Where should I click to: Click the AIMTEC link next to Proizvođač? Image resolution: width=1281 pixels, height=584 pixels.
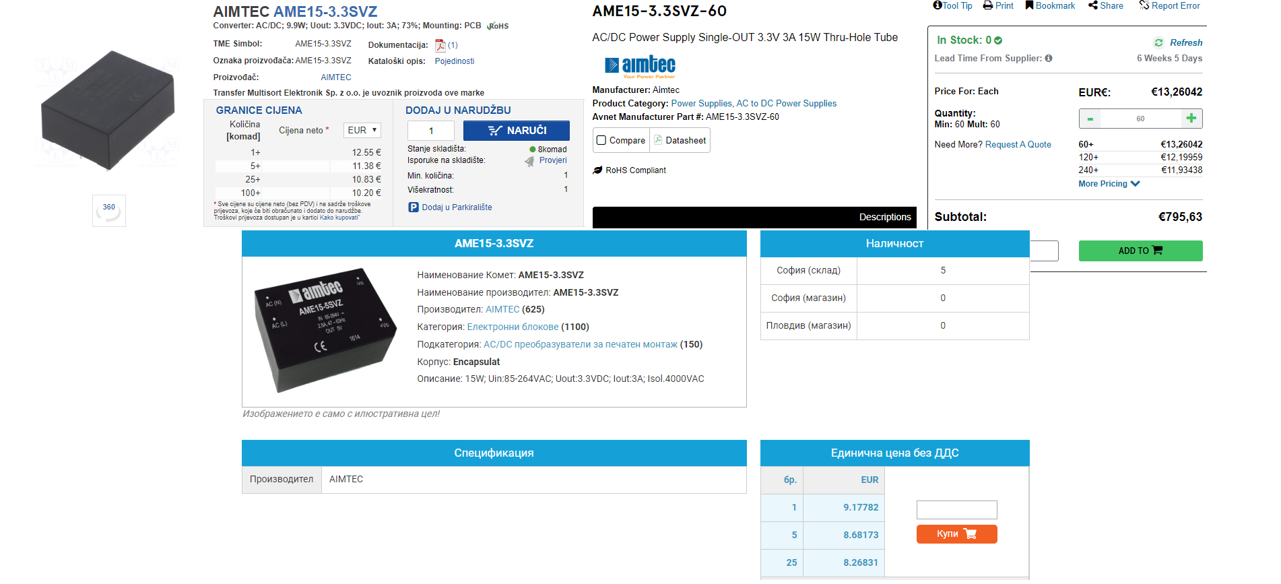tap(336, 77)
